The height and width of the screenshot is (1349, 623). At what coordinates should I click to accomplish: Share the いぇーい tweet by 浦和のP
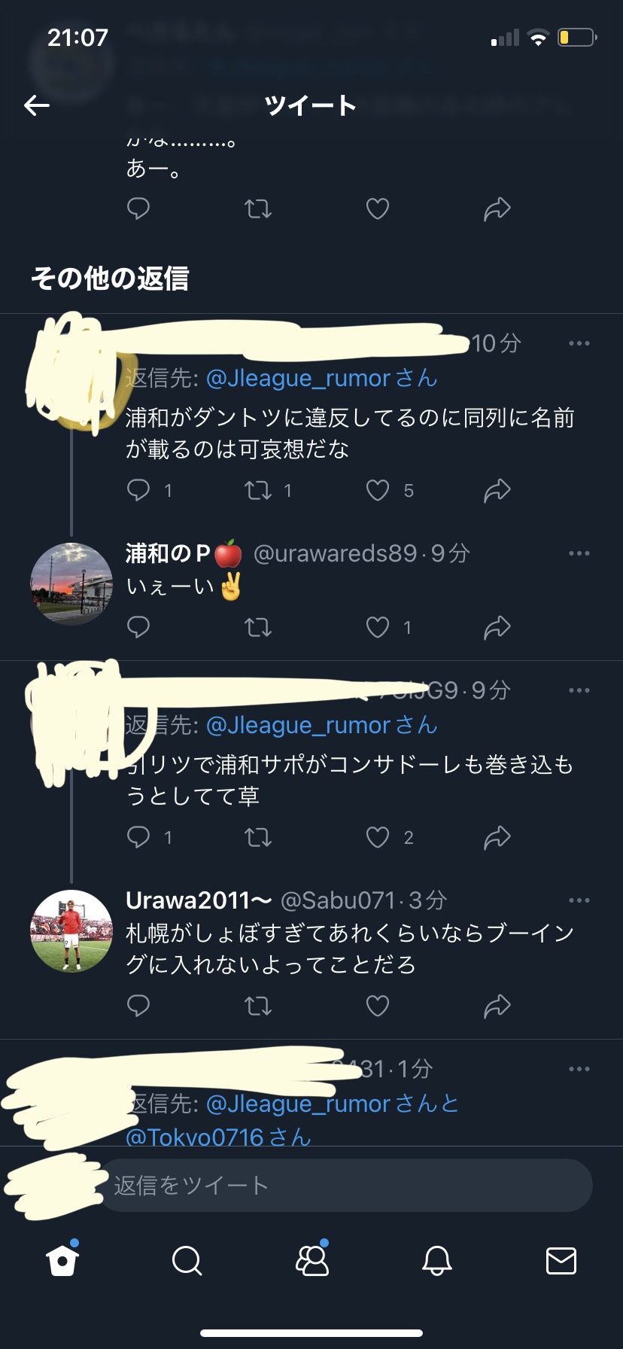tap(497, 627)
